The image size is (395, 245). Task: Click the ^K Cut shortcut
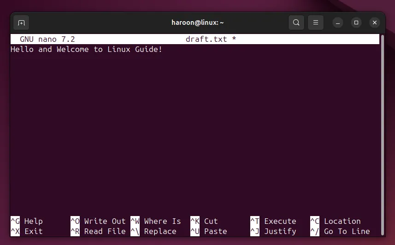point(204,221)
